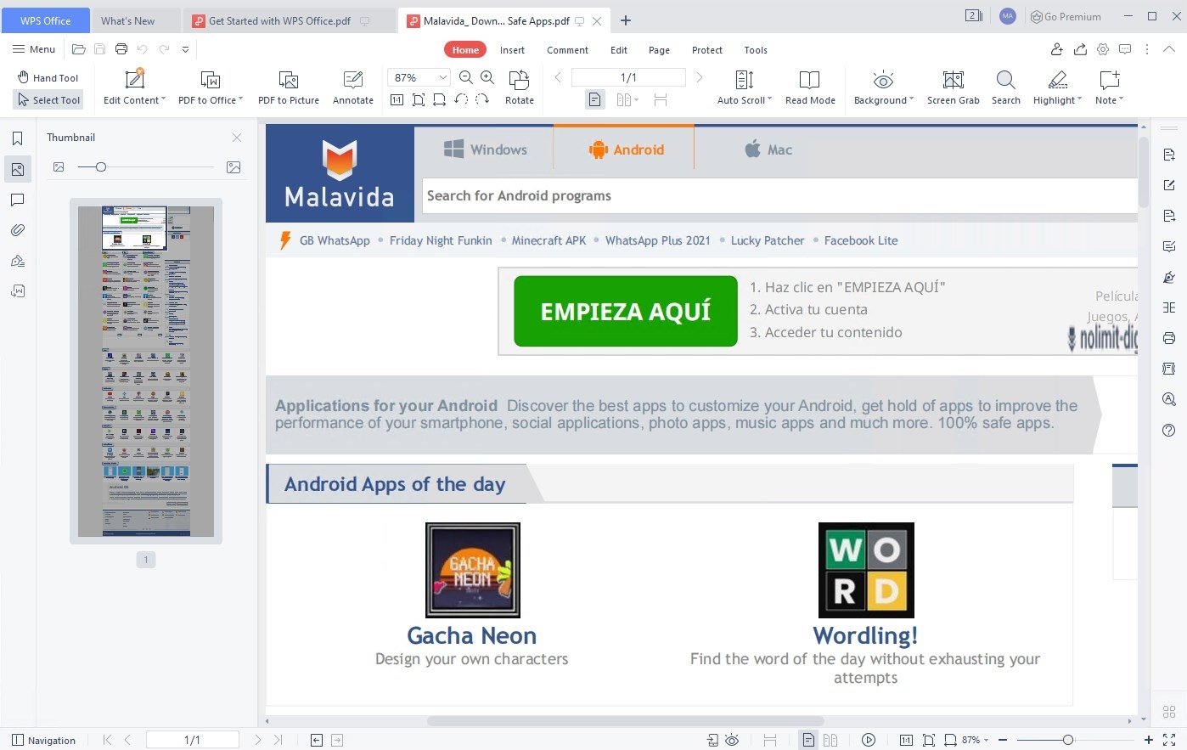
Task: Toggle eye protection mode in status bar
Action: pyautogui.click(x=733, y=740)
